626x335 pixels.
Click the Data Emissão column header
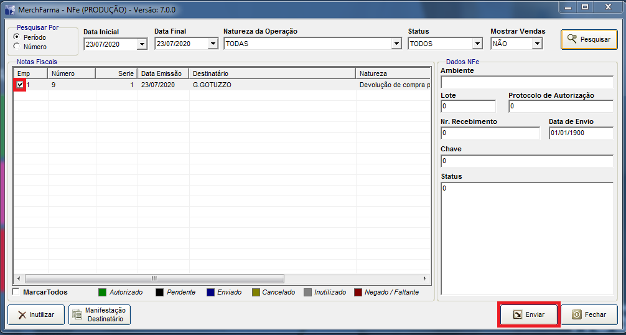[x=163, y=73]
